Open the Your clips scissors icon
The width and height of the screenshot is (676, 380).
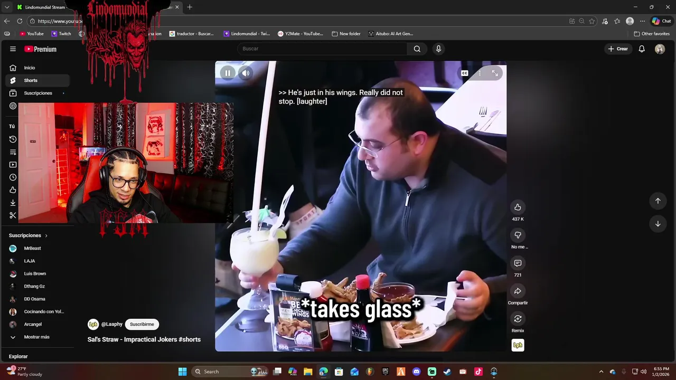pyautogui.click(x=13, y=215)
